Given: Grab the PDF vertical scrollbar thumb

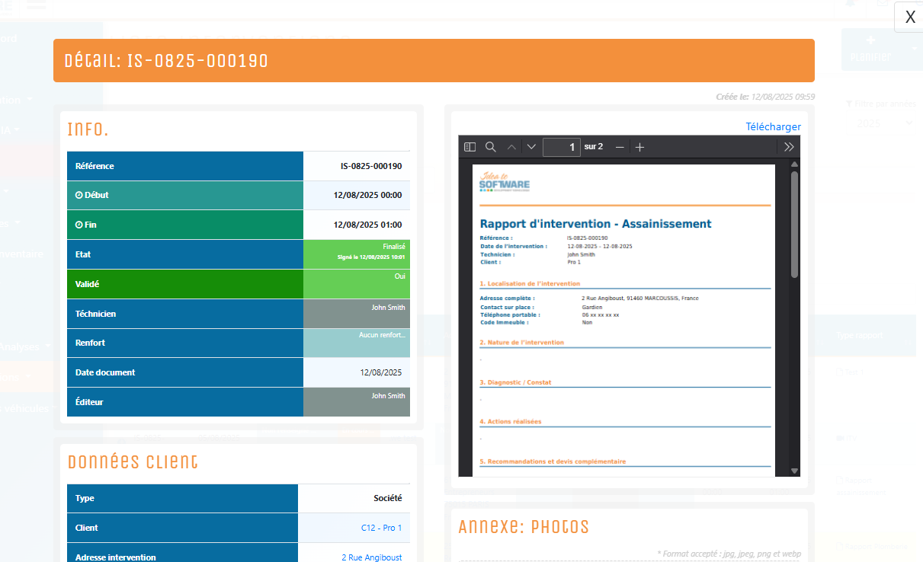Looking at the screenshot, I should 794,225.
